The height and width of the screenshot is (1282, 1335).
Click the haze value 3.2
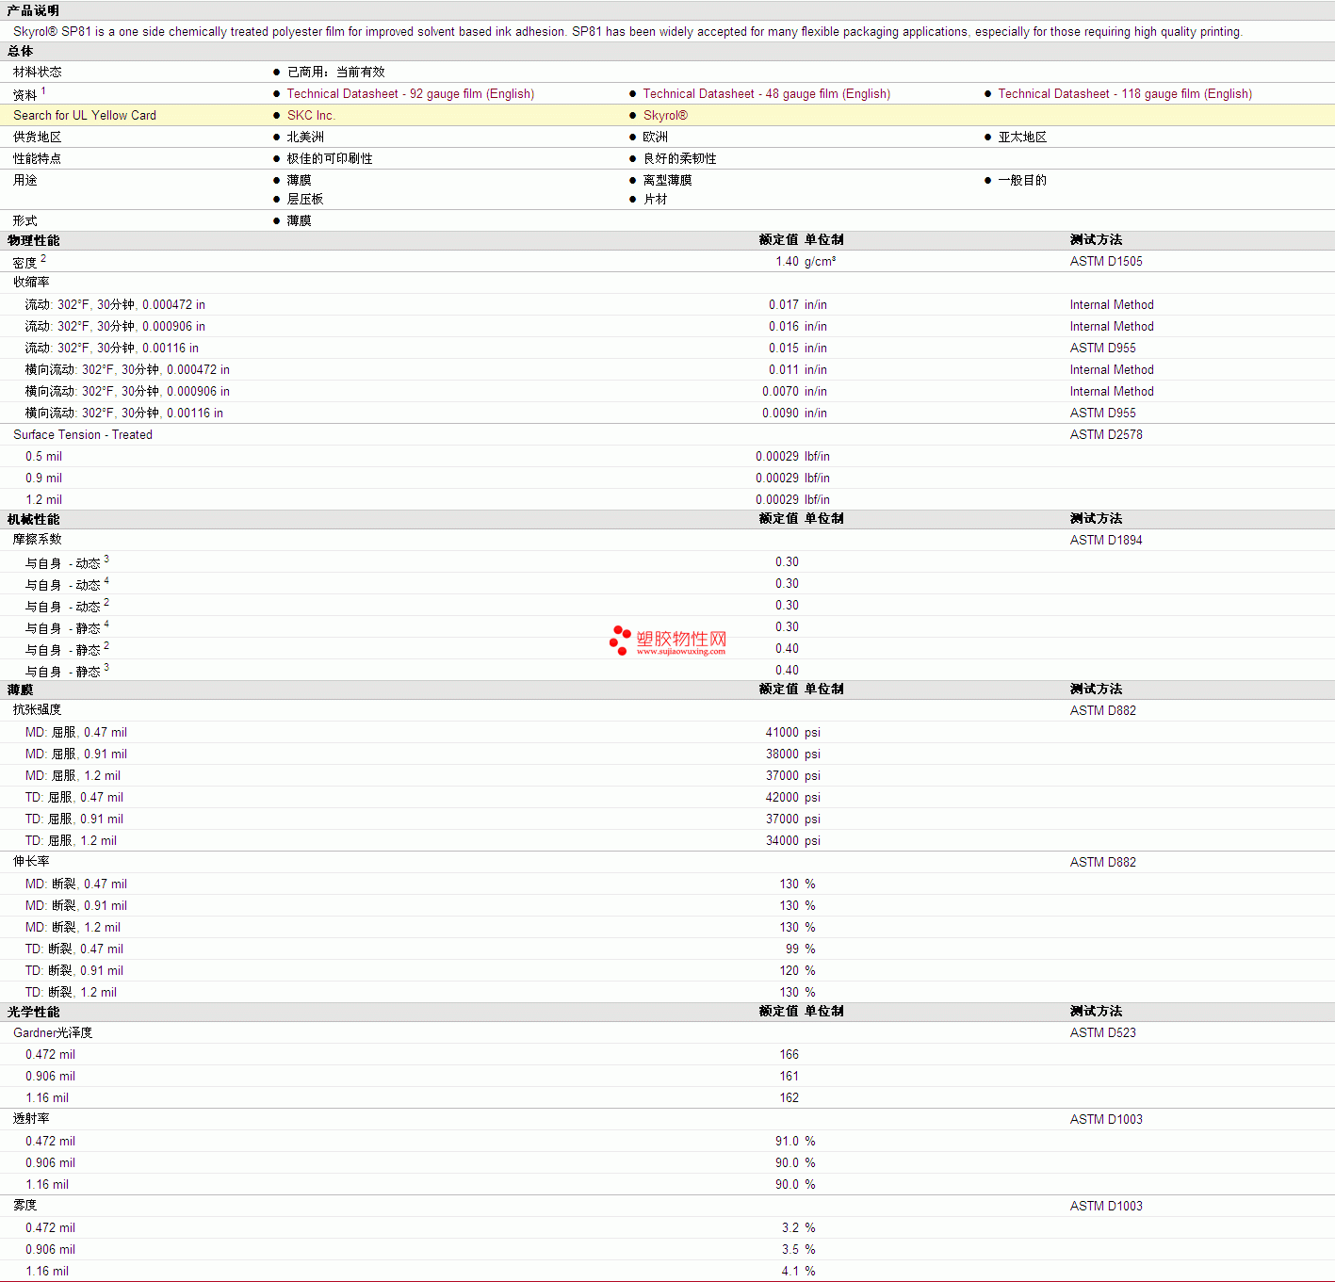(790, 1227)
